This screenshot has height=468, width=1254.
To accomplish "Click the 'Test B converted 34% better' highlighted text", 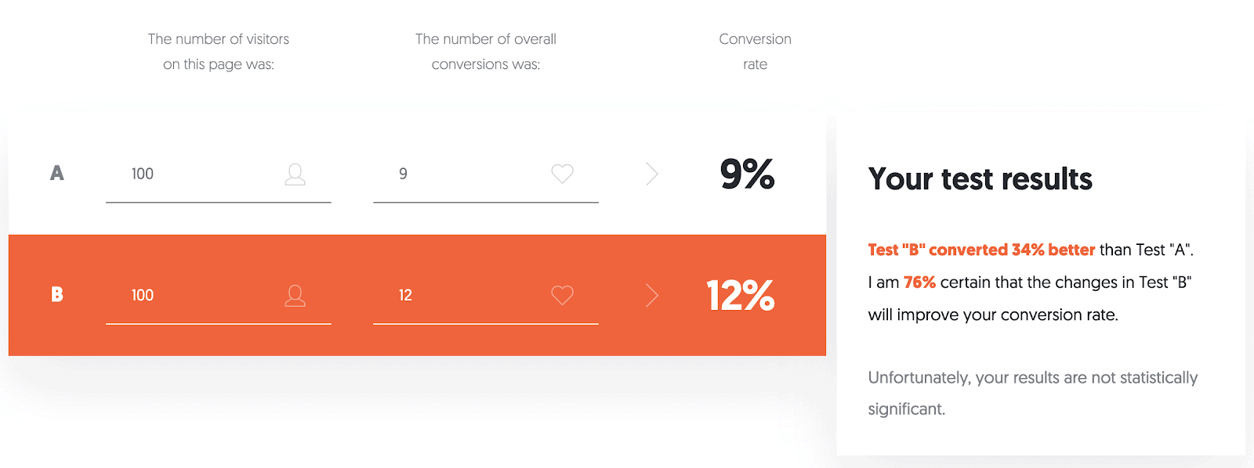I will click(980, 249).
